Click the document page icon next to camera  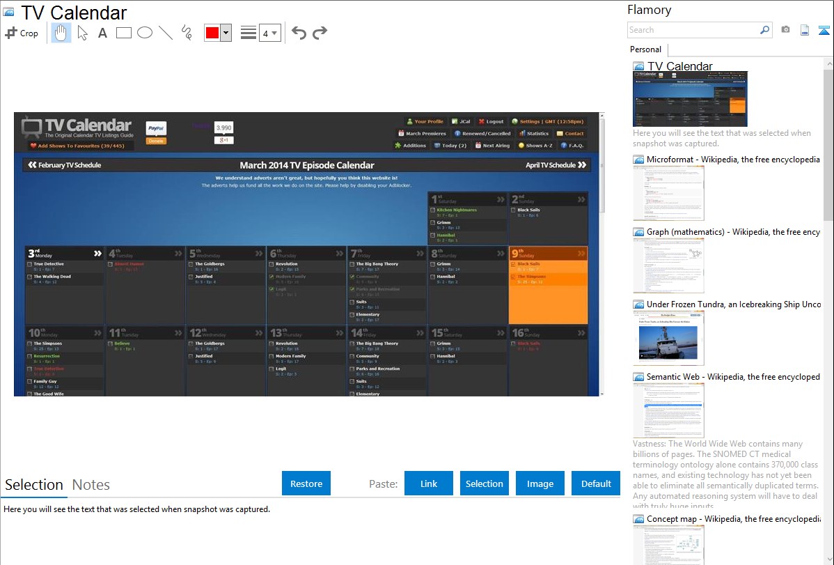805,30
